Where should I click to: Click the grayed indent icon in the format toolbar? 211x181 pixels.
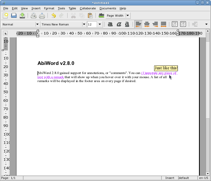[x=195, y=24]
